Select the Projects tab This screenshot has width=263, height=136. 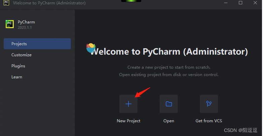pyautogui.click(x=37, y=44)
